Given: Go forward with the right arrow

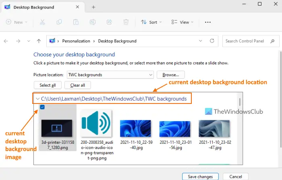Looking at the screenshot, I should pos(18,41).
